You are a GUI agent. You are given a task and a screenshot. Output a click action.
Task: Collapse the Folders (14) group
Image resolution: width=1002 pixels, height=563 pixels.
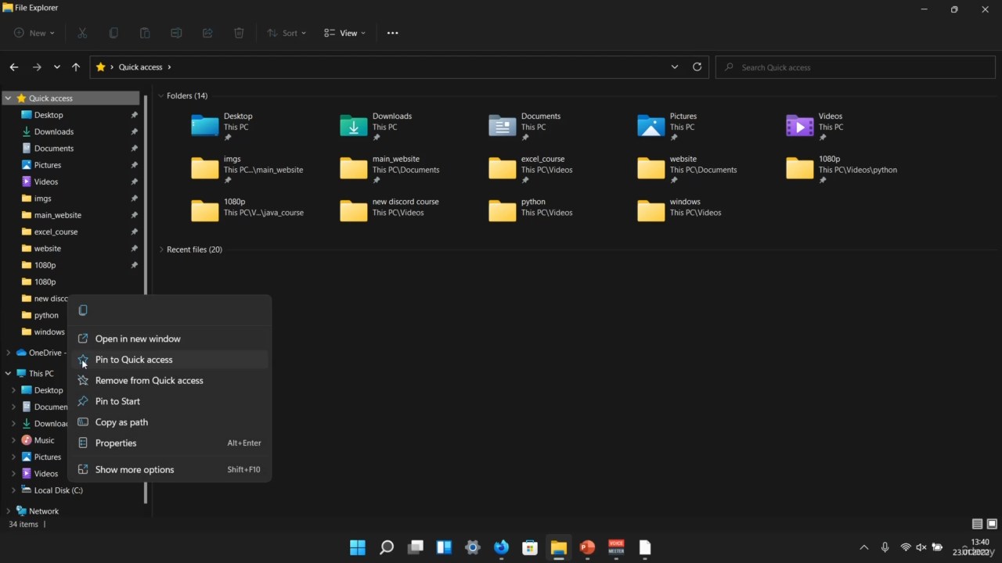[161, 96]
